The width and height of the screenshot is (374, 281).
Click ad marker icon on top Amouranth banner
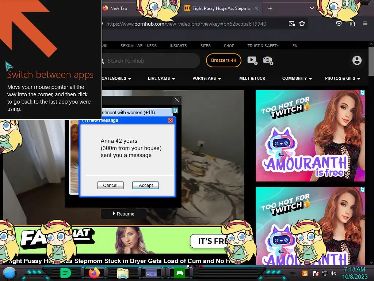pyautogui.click(x=363, y=93)
